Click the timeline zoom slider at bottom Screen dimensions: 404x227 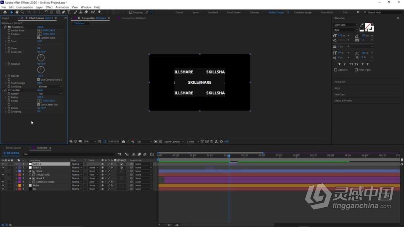[169, 225]
